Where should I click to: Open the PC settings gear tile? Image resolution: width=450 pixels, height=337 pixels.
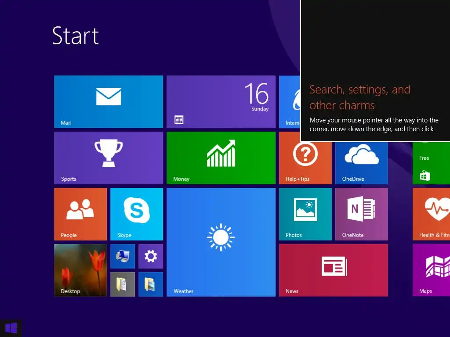[x=151, y=256]
